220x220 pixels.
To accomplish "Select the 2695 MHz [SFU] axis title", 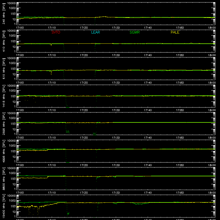I will click(x=4, y=123).
